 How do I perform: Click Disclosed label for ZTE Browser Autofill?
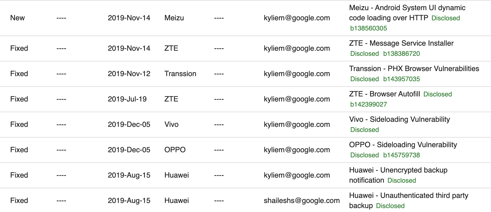coord(438,94)
